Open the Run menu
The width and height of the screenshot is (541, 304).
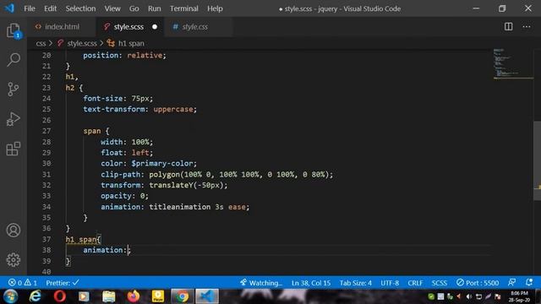[154, 8]
